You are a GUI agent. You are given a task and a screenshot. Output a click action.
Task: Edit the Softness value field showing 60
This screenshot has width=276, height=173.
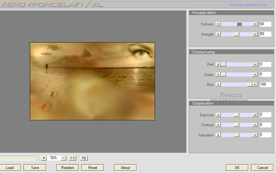pos(265,24)
